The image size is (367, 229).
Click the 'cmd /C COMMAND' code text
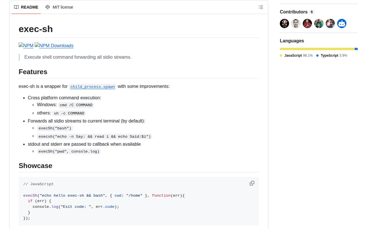pos(76,105)
